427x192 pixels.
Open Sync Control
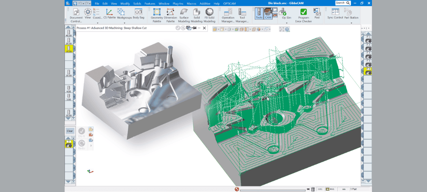tap(335, 14)
